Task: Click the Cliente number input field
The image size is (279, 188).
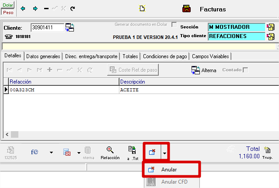Action: [47, 28]
